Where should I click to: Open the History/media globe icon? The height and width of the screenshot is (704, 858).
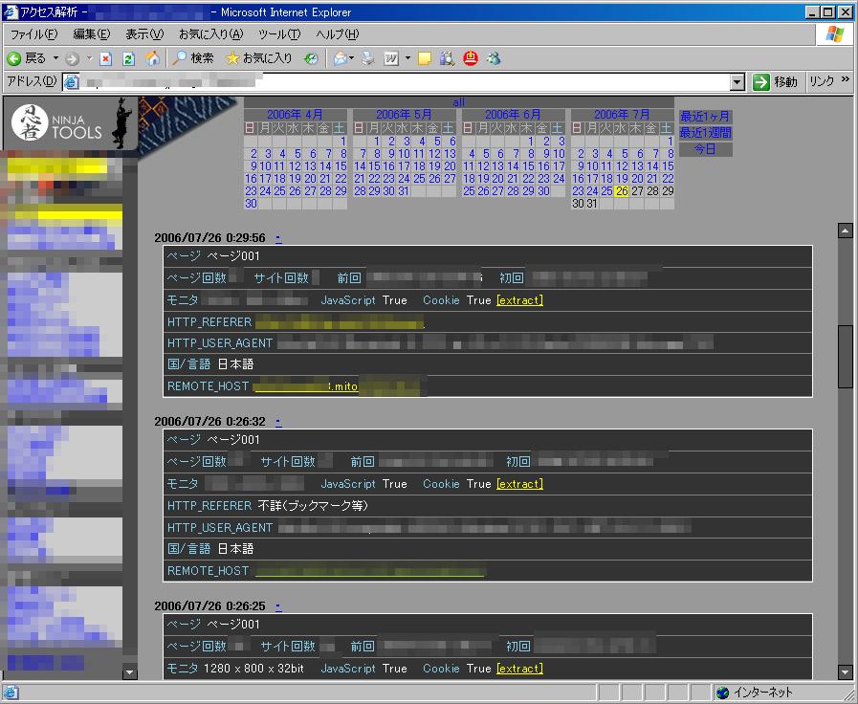point(311,58)
